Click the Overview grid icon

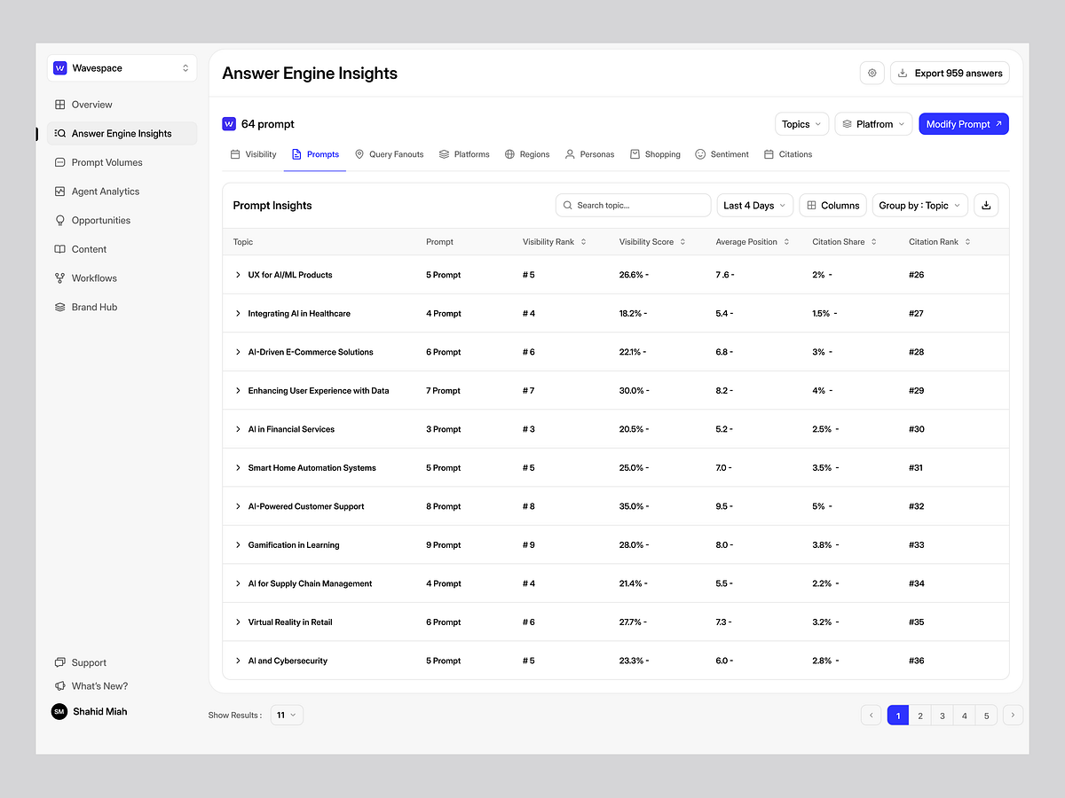coord(60,105)
